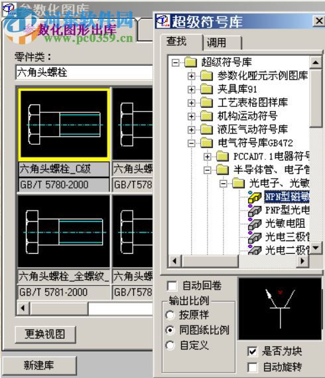This screenshot has width=325, height=378.
Task: Click the 电气符号库GB472 folder icon
Action: click(207, 143)
